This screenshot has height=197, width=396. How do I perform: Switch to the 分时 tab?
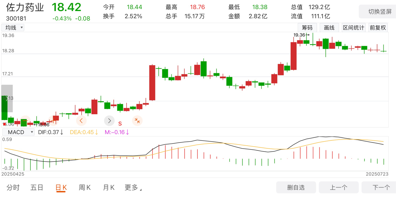click(13, 188)
